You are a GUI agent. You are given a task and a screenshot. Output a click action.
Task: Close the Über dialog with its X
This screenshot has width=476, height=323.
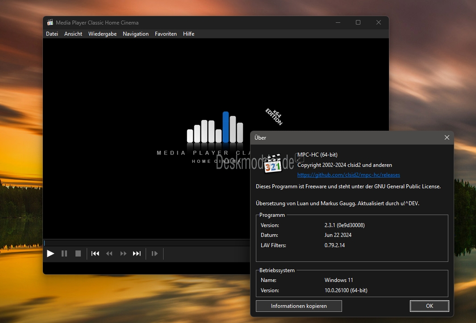pos(447,137)
